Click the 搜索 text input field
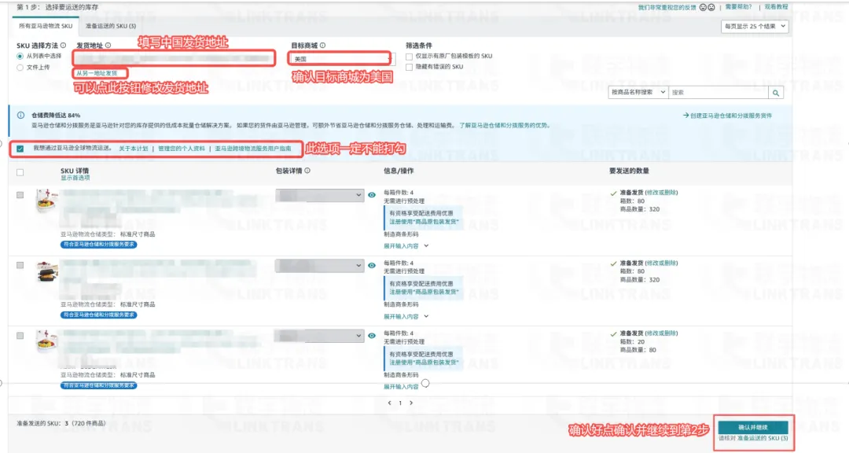 (719, 93)
